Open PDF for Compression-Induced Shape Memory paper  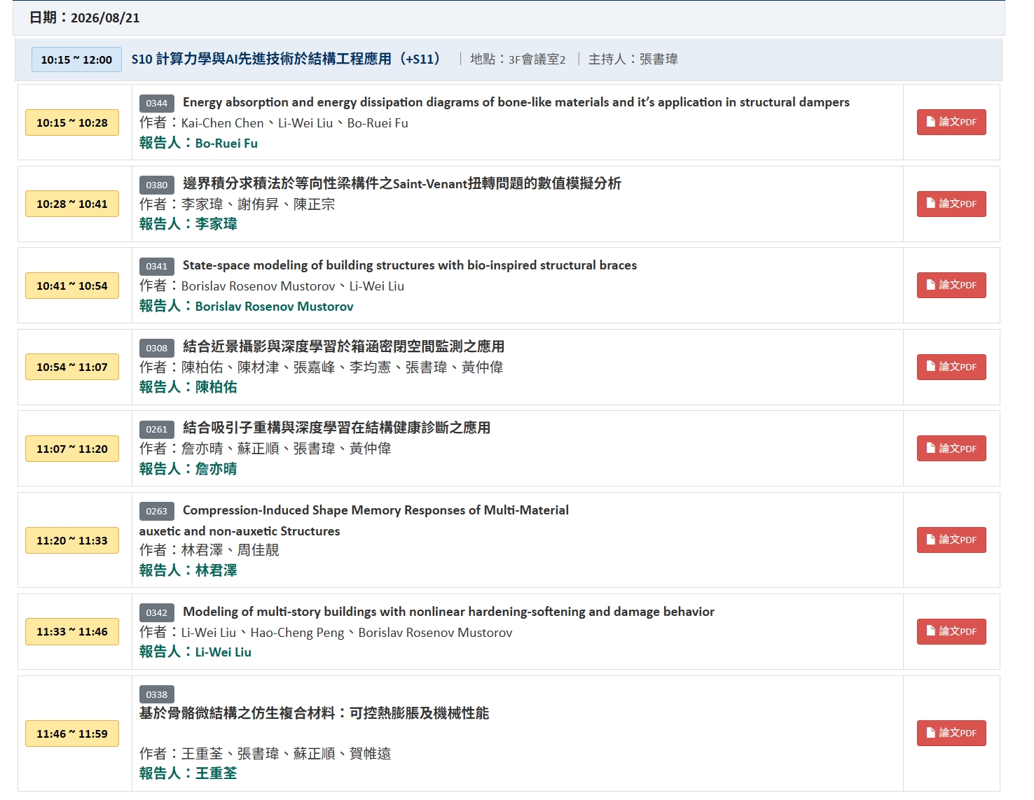(951, 540)
